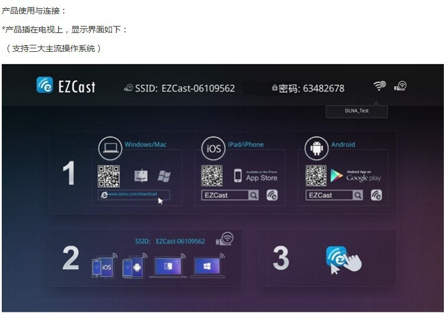Click the Windows laptop icon in step 2

tap(206, 267)
